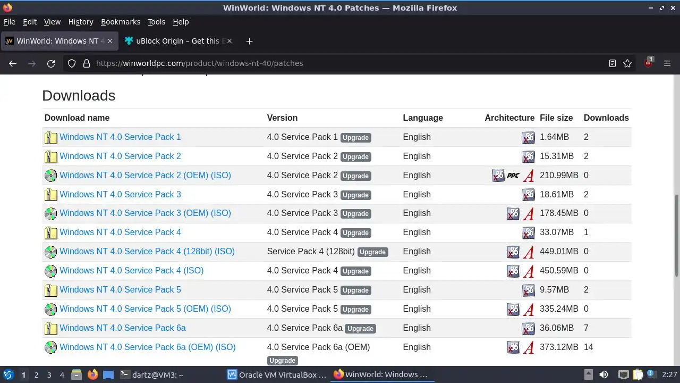Click the PPC architecture icon in Service Pack 2 OEM row
The height and width of the screenshot is (383, 680).
pyautogui.click(x=513, y=176)
